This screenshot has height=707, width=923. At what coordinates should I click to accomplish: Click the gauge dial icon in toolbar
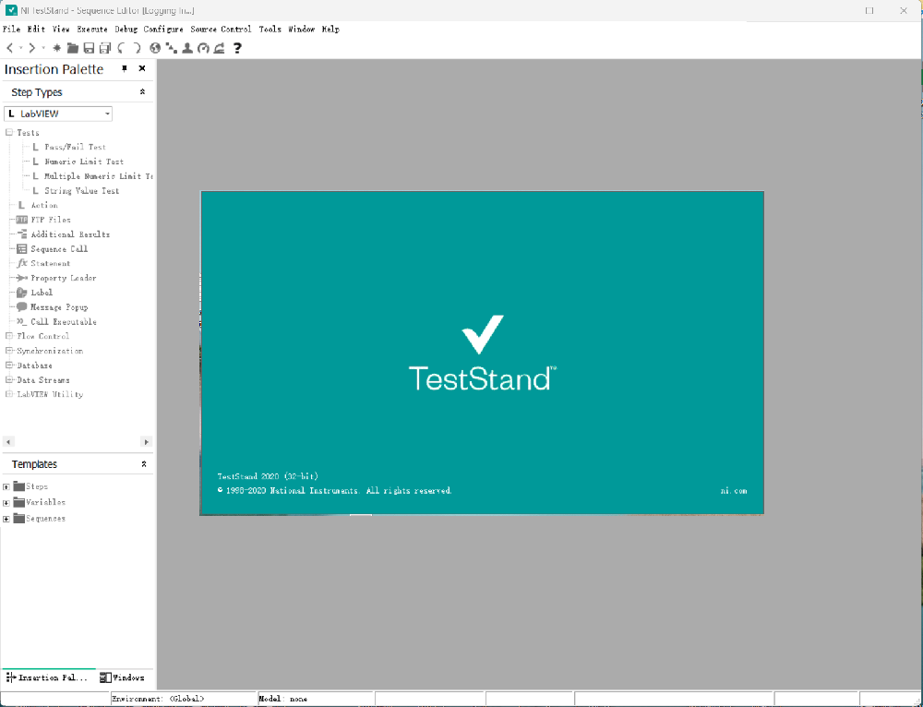(x=203, y=48)
